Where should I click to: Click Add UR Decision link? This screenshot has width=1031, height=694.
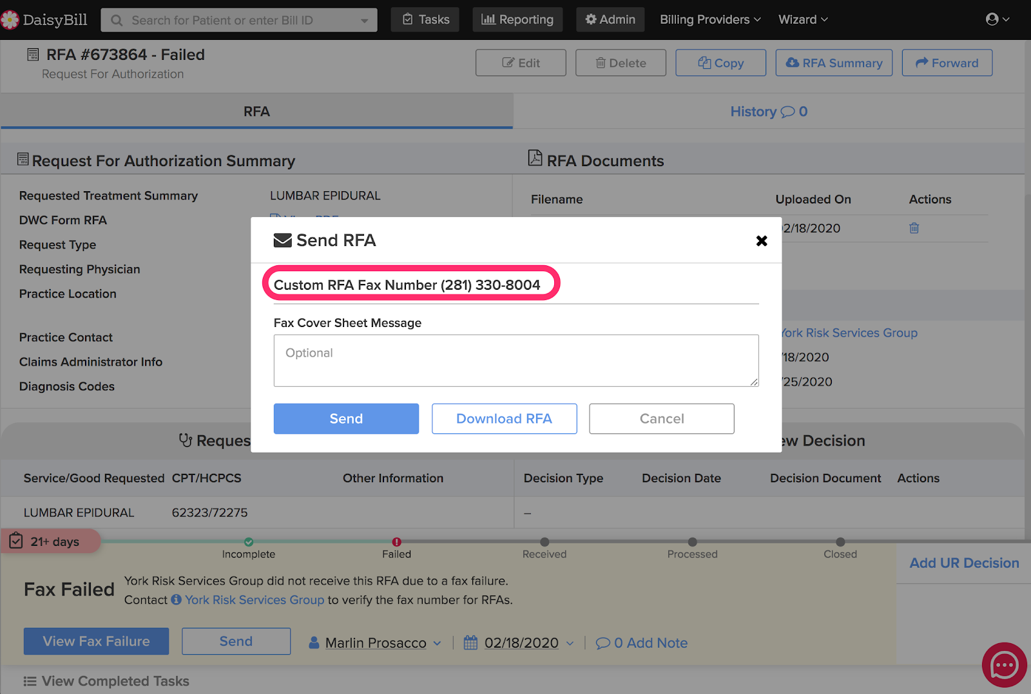pos(964,563)
